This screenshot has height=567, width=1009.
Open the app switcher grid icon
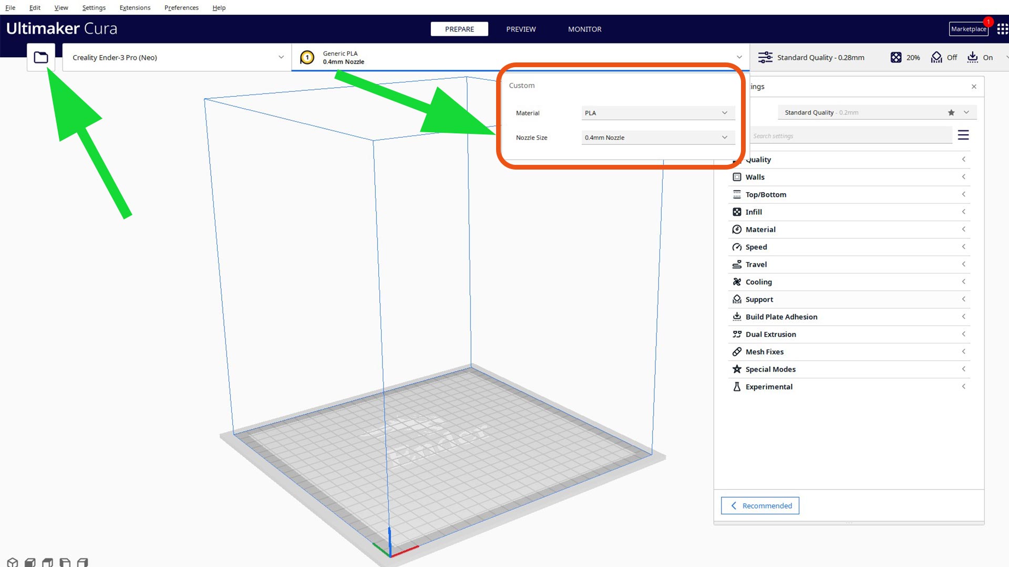point(1002,29)
